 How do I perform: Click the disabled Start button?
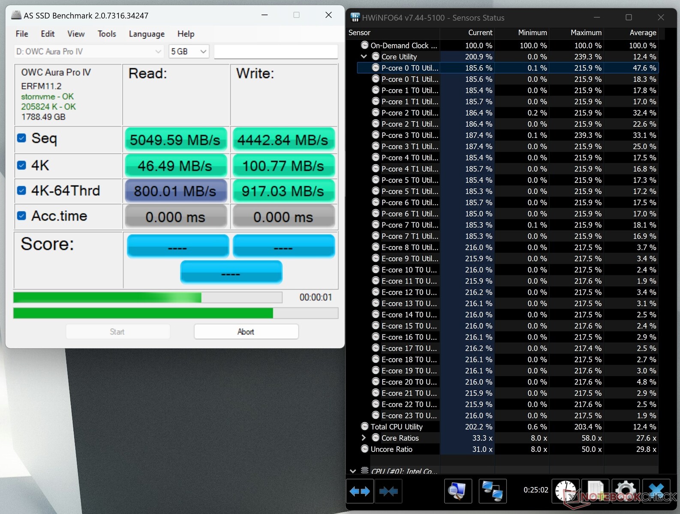click(x=117, y=332)
